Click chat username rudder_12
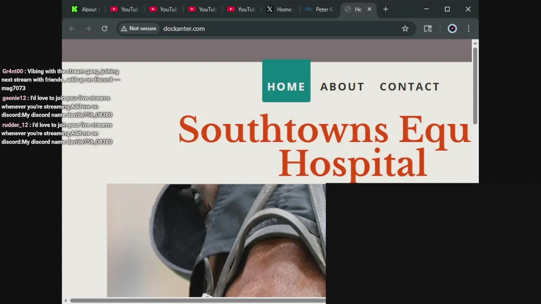 [x=15, y=125]
